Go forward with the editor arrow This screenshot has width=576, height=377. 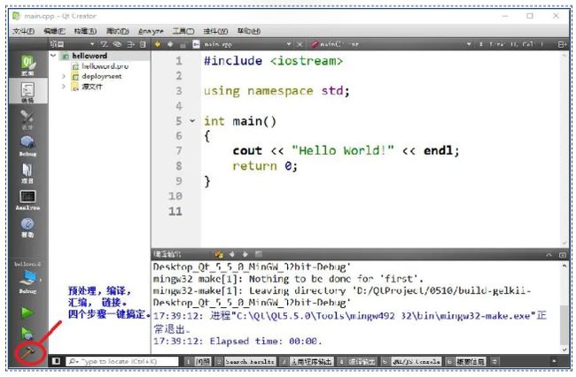pyautogui.click(x=170, y=44)
